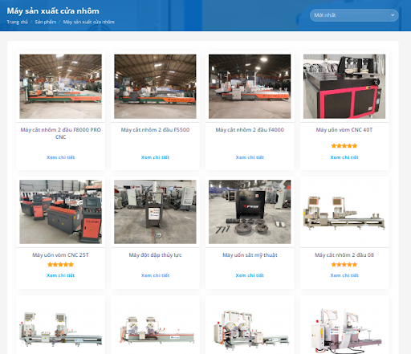
Task: Click 'Xem chi tiết' under Máy uốn sắt mỹ thuật
Action: pyautogui.click(x=250, y=275)
